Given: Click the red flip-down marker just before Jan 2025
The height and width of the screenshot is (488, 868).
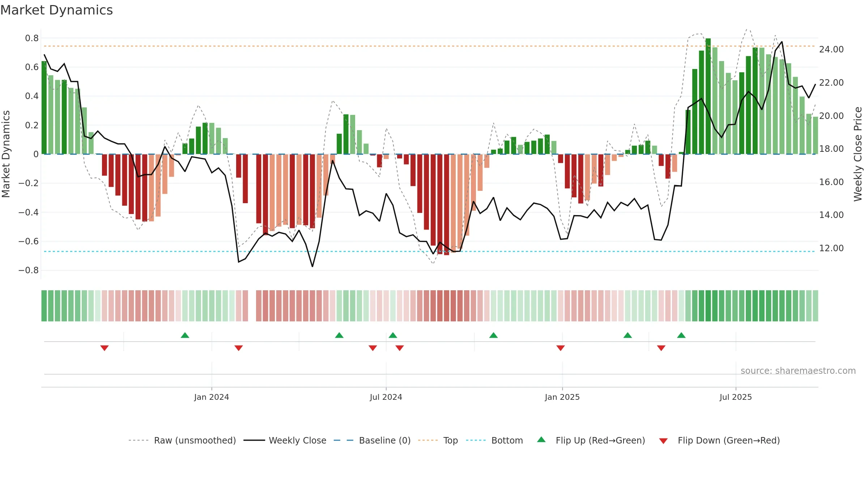Looking at the screenshot, I should tap(561, 348).
